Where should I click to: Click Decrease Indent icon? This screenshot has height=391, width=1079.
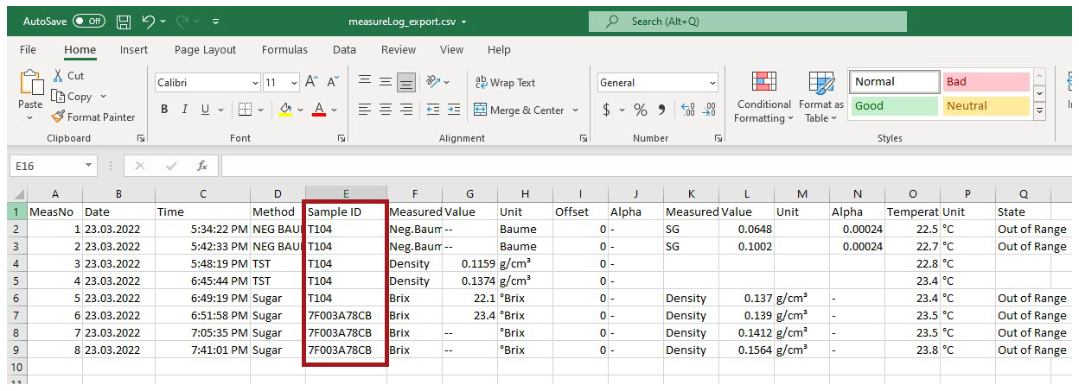(433, 110)
